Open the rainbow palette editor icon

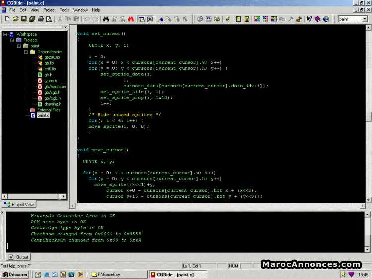[x=274, y=19]
